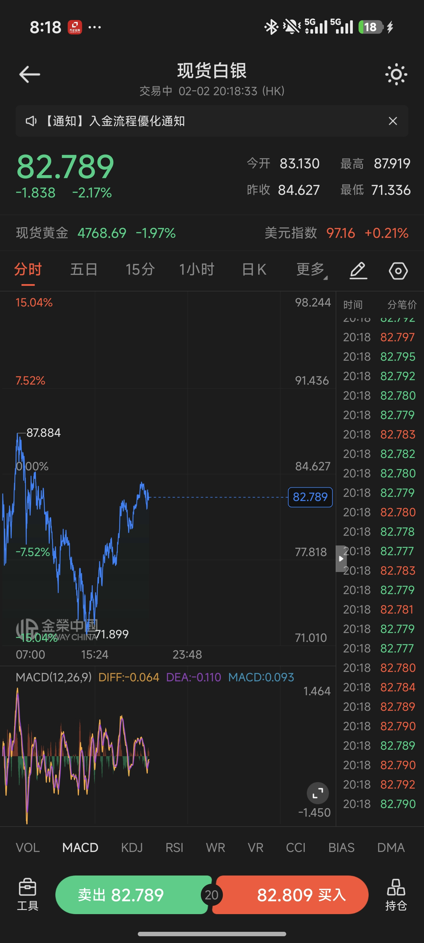Open the 工具 toolbox icon

(x=28, y=894)
